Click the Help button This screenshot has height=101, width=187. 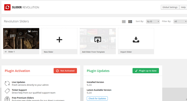pyautogui.click(x=183, y=7)
